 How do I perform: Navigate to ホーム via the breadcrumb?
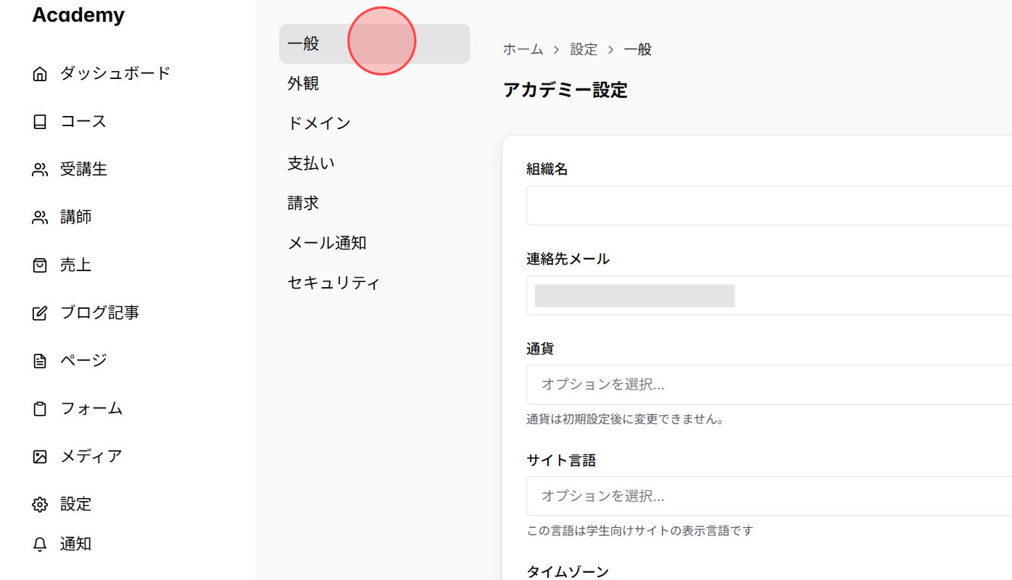point(522,49)
